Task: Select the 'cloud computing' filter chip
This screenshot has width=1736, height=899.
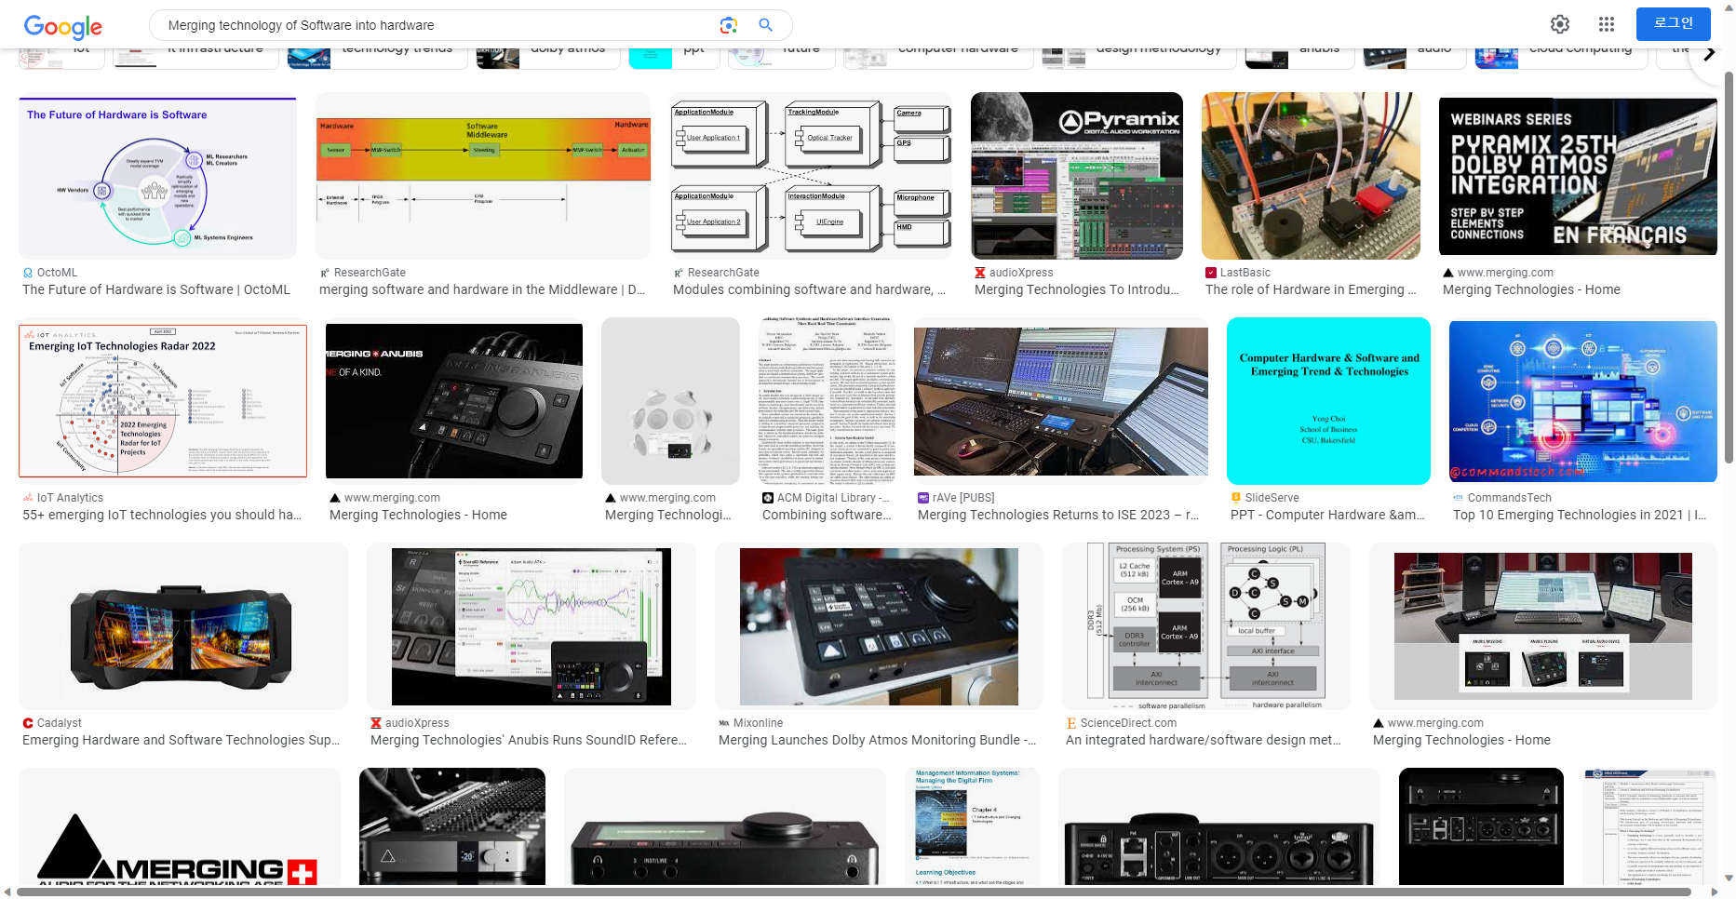Action: [x=1561, y=57]
